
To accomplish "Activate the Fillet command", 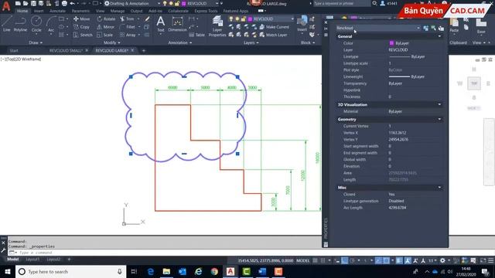I will [128, 27].
